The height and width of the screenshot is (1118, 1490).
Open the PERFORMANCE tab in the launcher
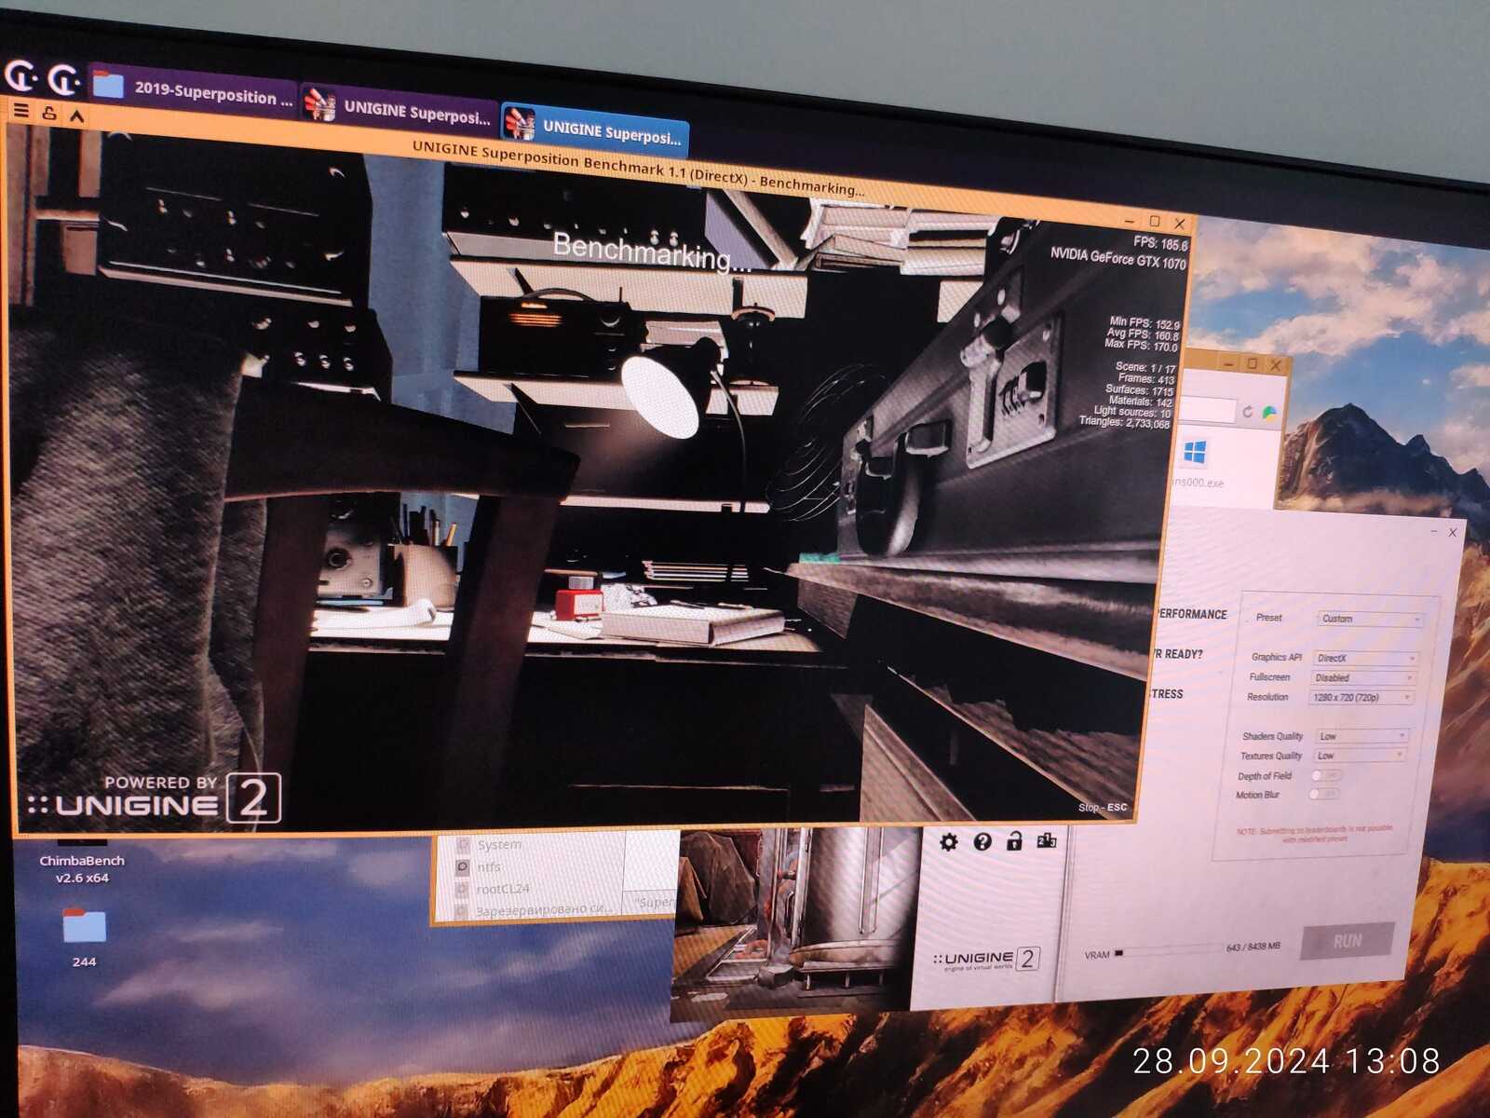[1192, 614]
